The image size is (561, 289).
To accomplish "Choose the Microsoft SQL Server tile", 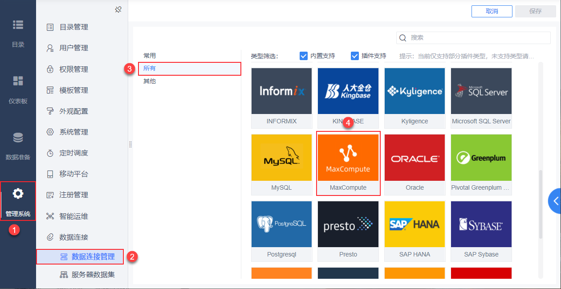I will click(x=481, y=98).
